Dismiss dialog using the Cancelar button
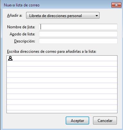Viewport: 123px width, 130px height. (x=105, y=121)
